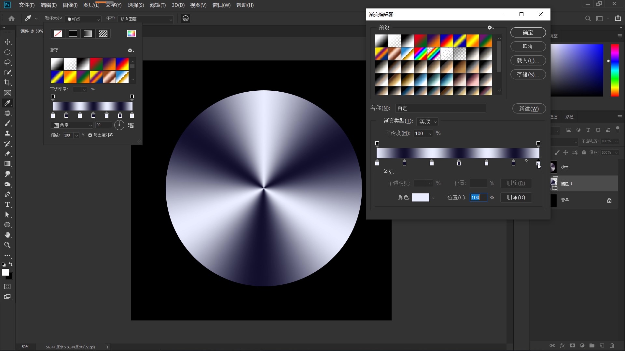Click the enabled 删除(D) color stop button
The height and width of the screenshot is (351, 625).
pyautogui.click(x=516, y=197)
